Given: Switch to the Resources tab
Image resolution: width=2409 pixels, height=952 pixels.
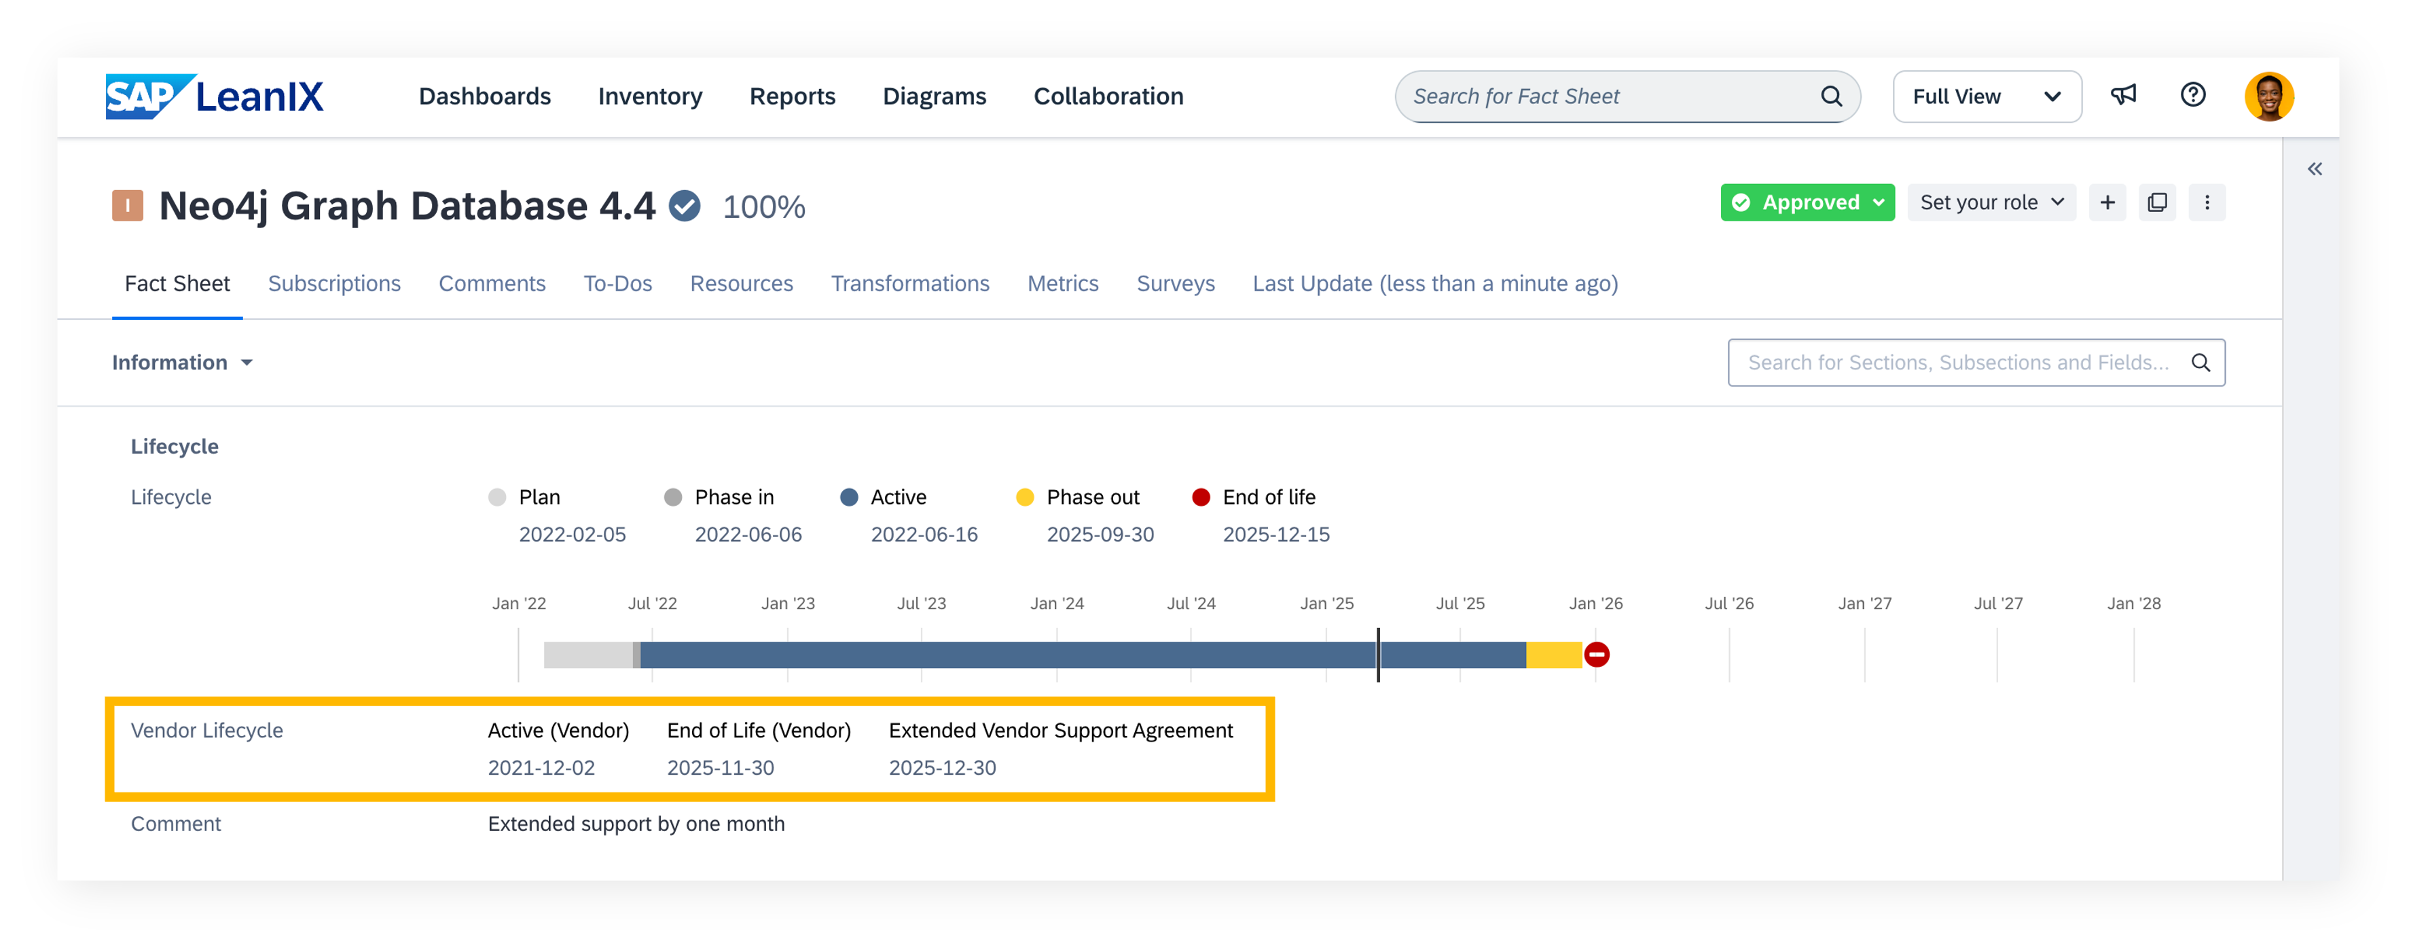Looking at the screenshot, I should 741,283.
